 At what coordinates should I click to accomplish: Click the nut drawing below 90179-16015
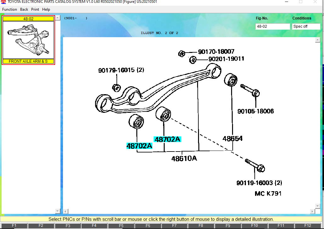pyautogui.click(x=116, y=87)
